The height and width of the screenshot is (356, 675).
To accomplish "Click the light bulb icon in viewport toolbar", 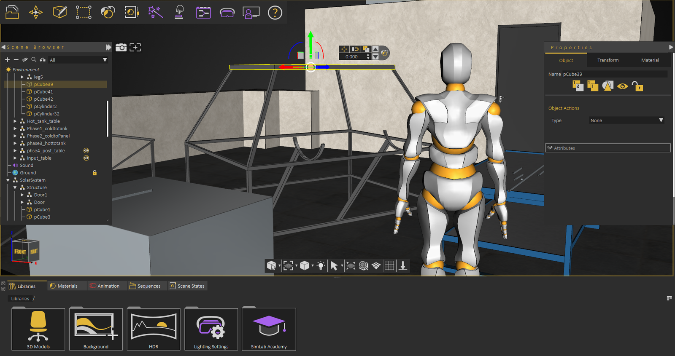I will tap(321, 266).
